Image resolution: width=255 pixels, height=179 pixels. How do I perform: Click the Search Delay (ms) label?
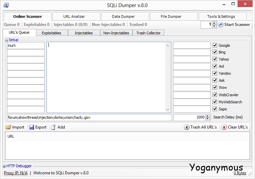pos(228,117)
